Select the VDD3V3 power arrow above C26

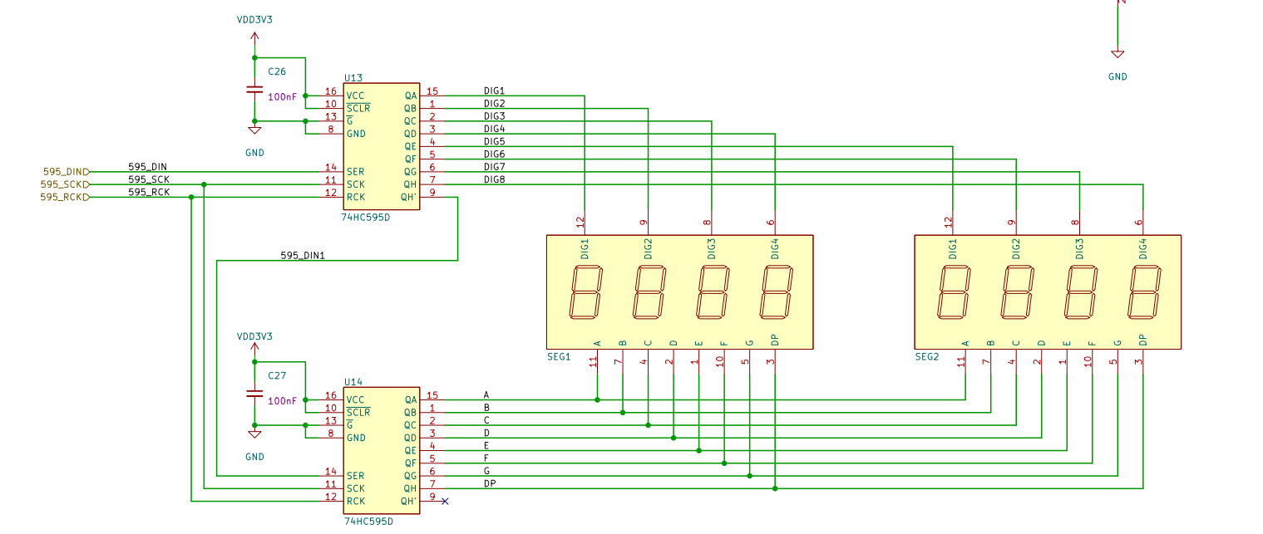pos(254,37)
